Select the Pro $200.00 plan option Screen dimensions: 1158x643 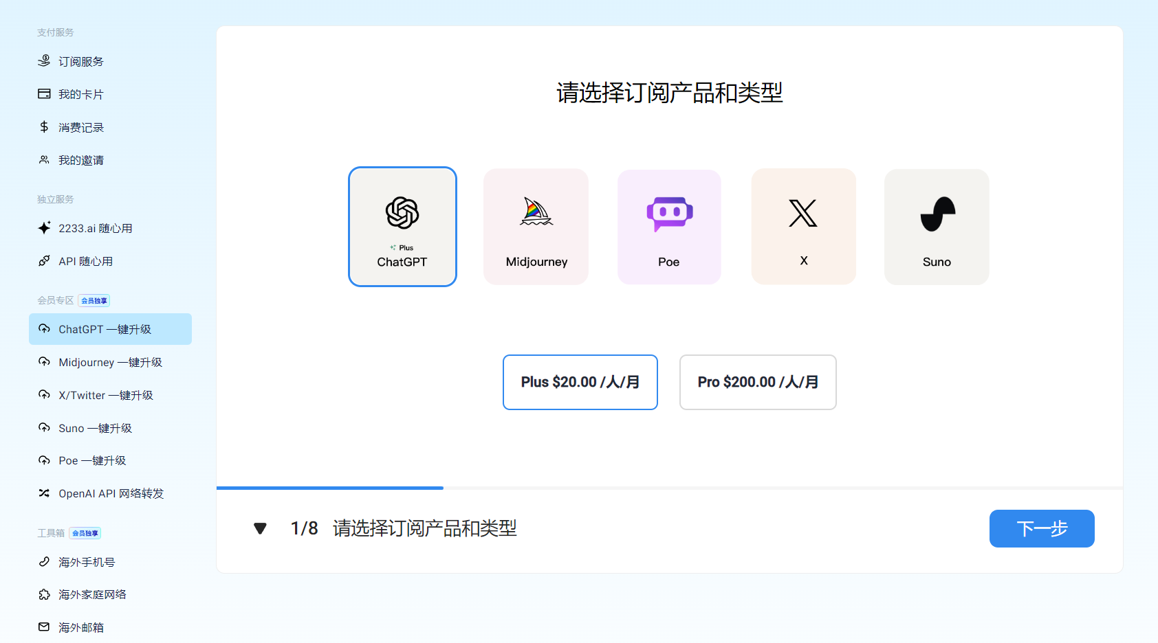758,382
